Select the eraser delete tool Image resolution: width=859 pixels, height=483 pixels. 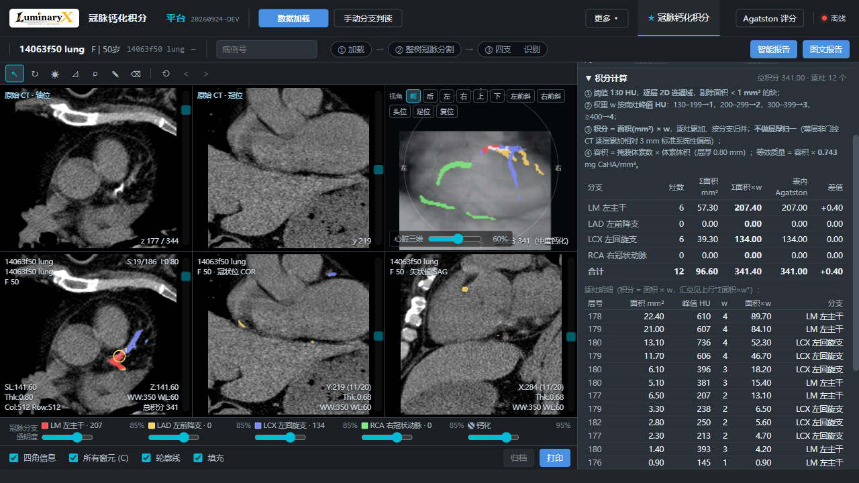pyautogui.click(x=136, y=74)
